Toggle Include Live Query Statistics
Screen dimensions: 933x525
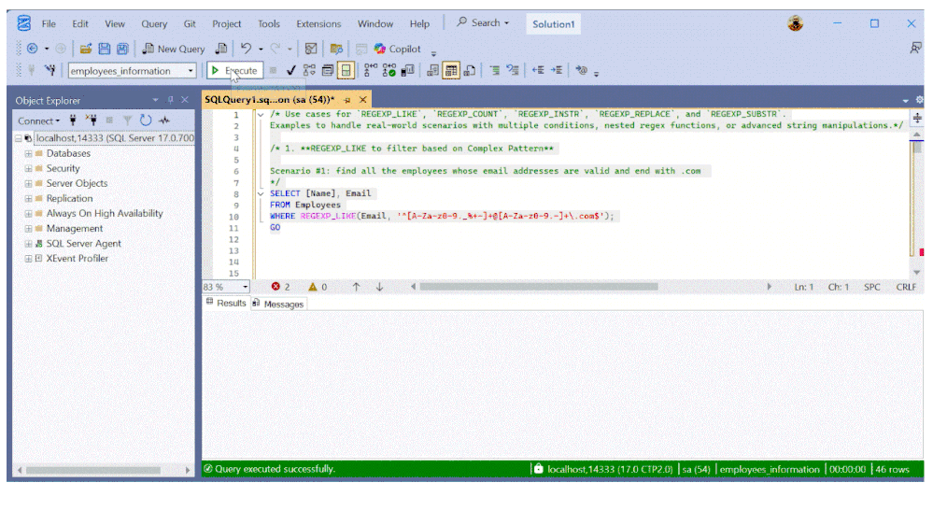(x=389, y=70)
